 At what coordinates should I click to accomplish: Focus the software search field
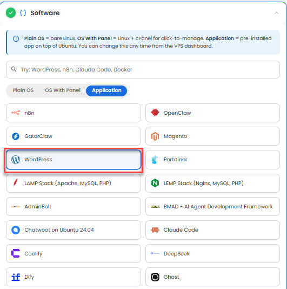[x=143, y=69]
